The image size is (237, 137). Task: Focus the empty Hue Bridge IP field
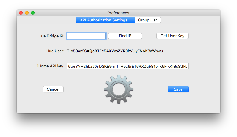(x=86, y=36)
